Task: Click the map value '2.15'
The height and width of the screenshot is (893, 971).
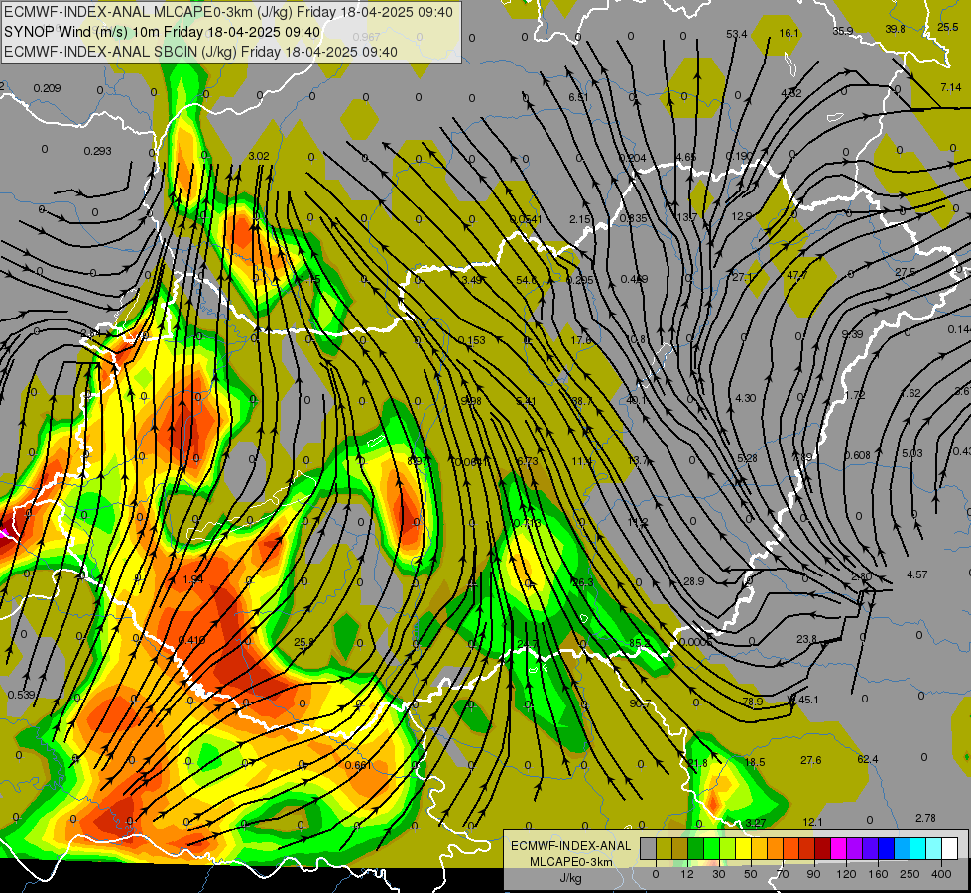Action: (580, 219)
